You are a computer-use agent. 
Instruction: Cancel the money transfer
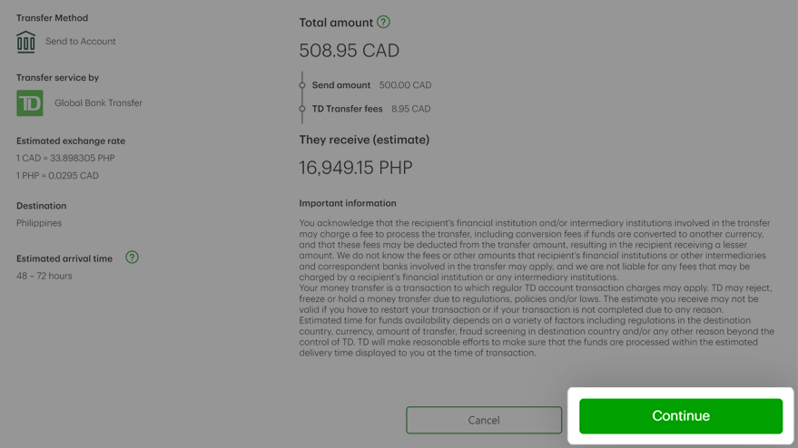point(484,420)
